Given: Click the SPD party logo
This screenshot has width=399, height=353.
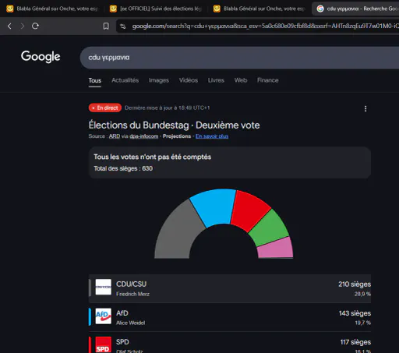Looking at the screenshot, I should click(x=103, y=345).
